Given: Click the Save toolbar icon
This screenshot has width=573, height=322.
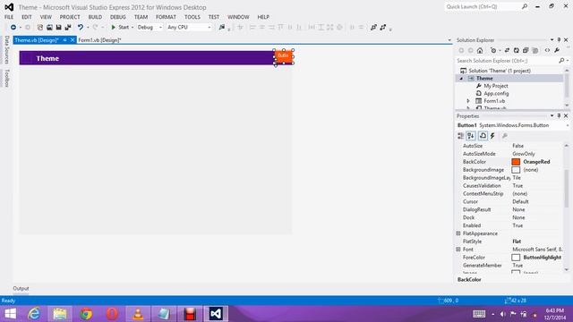Looking at the screenshot, I should click(58, 27).
